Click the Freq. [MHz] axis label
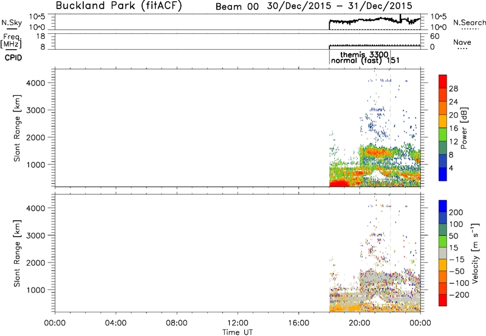Image resolution: width=486 pixels, height=336 pixels. coord(12,41)
